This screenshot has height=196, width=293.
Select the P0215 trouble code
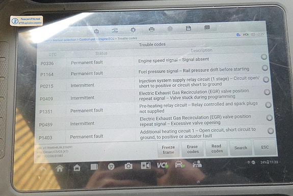click(x=46, y=86)
